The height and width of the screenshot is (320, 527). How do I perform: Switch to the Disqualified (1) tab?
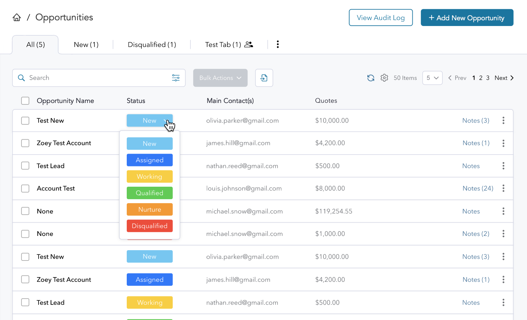(x=152, y=45)
